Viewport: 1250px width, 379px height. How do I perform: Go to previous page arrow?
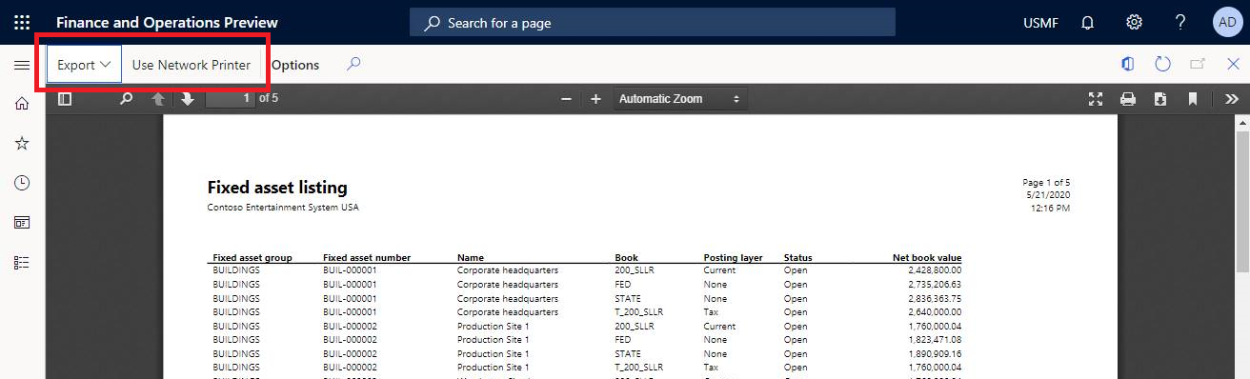point(158,98)
